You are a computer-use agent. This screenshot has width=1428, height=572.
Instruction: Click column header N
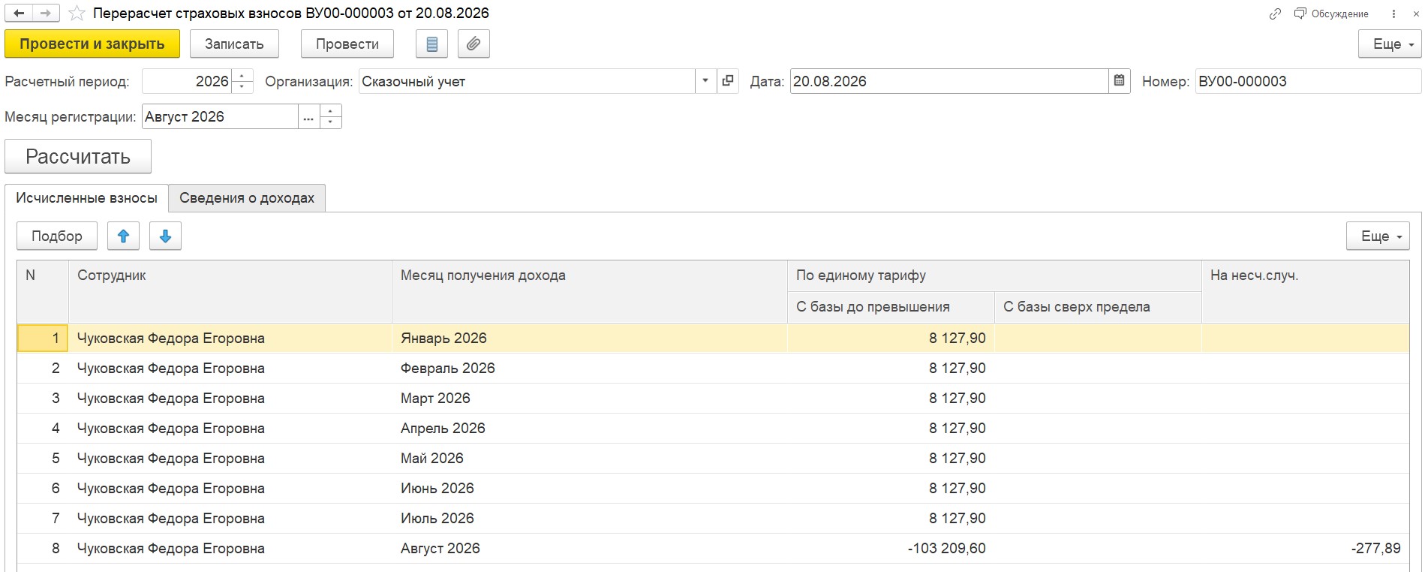43,291
